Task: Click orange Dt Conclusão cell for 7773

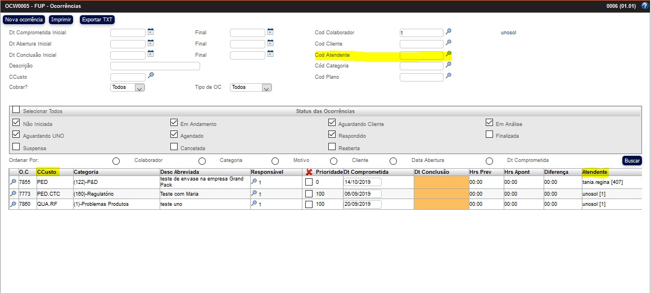Action: (441, 193)
